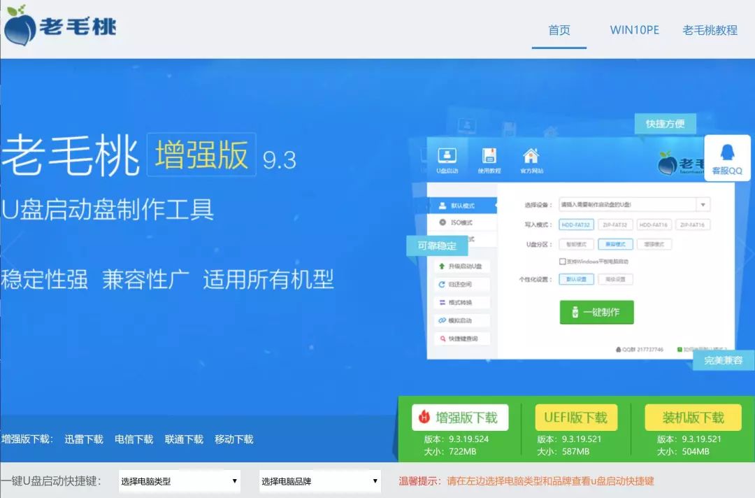Expand the 选择设备 dropdown arrow
The width and height of the screenshot is (755, 498).
[x=703, y=205]
